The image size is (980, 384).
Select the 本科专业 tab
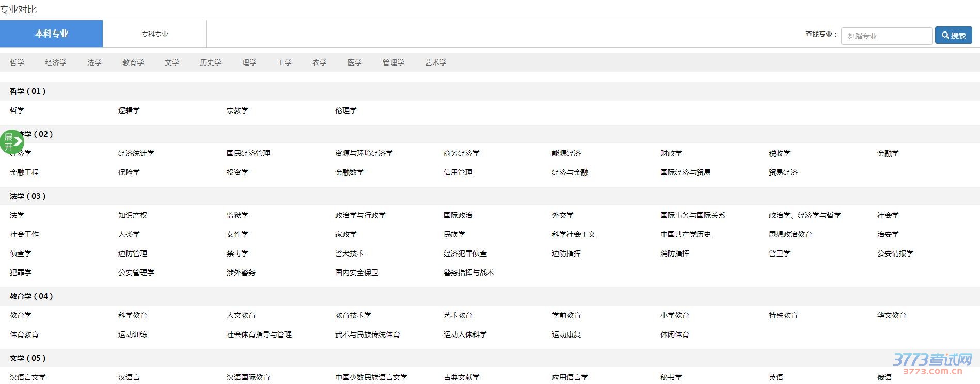(x=52, y=34)
